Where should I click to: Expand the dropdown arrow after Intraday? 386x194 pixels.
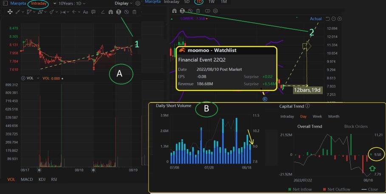[55, 3]
